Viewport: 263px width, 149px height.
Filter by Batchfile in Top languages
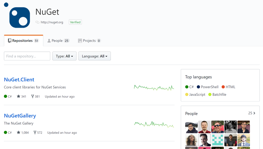[217, 94]
